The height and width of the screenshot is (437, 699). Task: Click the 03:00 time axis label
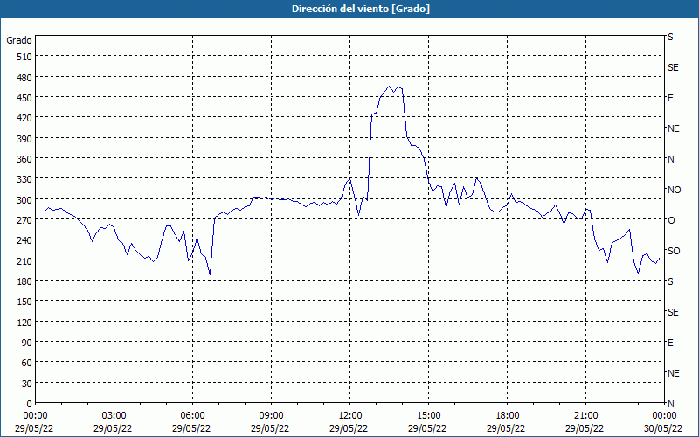114,416
